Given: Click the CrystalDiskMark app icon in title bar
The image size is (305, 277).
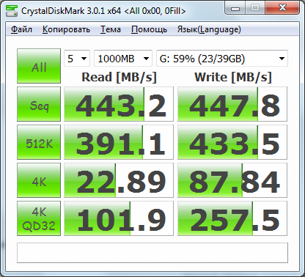Looking at the screenshot, I should point(12,11).
